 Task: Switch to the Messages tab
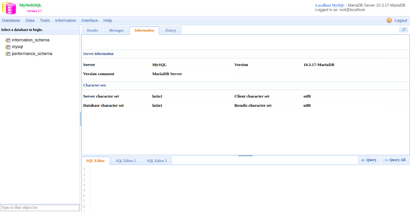(116, 30)
